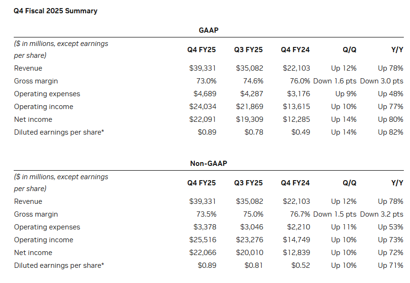This screenshot has height=283, width=410.
Task: Click the Down 3.0 pts Y/Y cell
Action: click(x=382, y=81)
